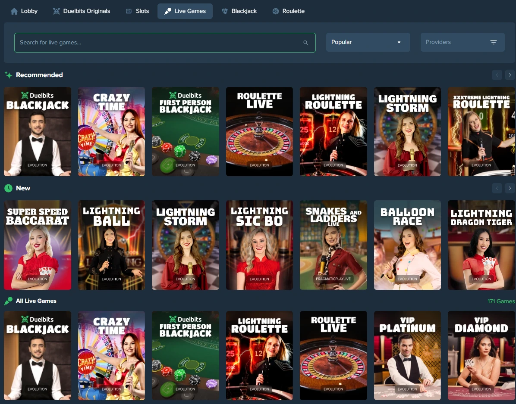Click the Live Games microphone icon
Viewport: 516px width, 404px height.
click(x=168, y=11)
